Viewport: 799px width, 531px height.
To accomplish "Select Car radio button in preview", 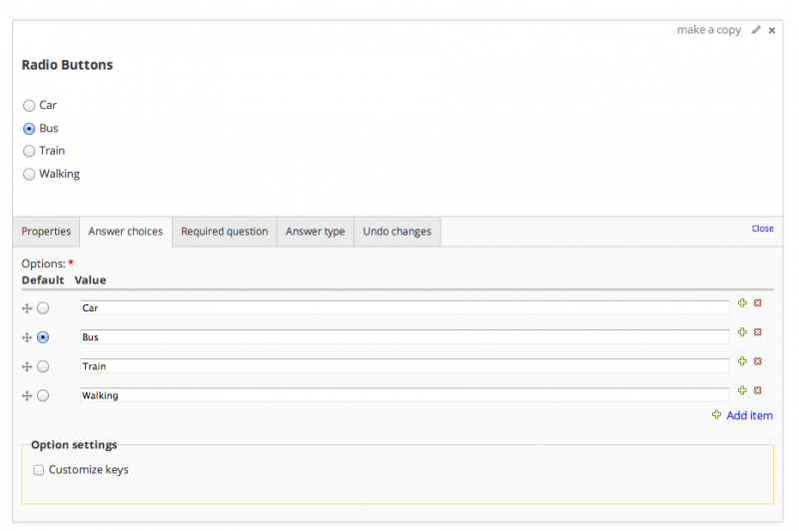I will (29, 105).
